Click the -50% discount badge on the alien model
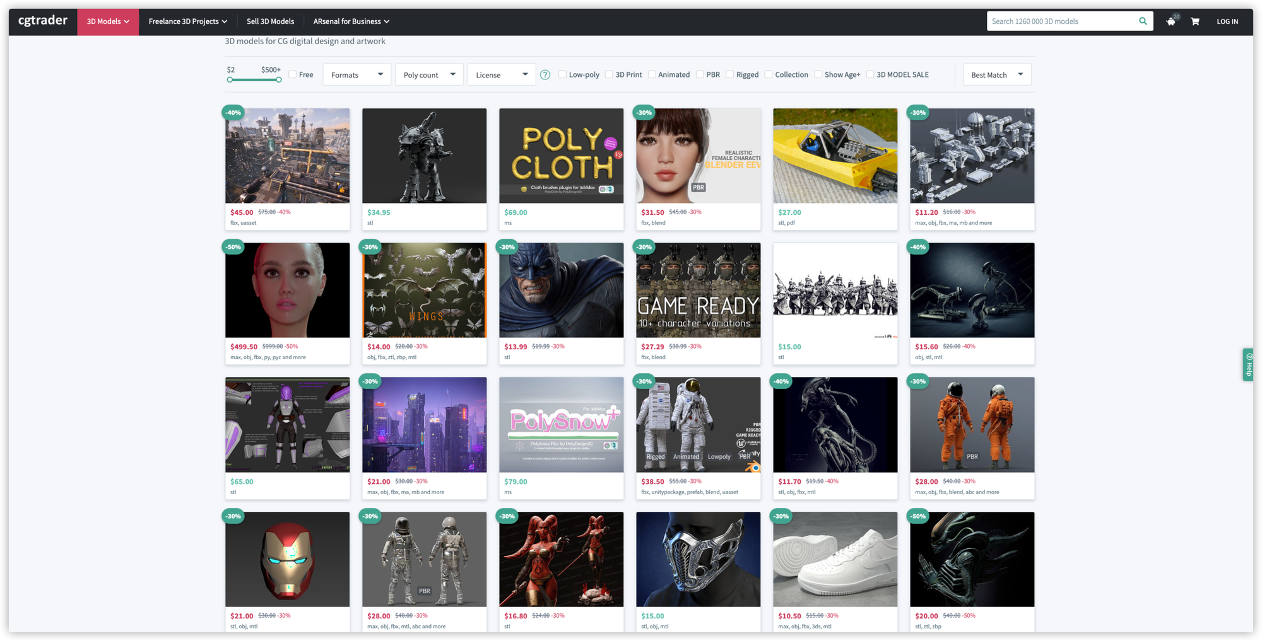Screen dimensions: 1262x641 click(917, 516)
